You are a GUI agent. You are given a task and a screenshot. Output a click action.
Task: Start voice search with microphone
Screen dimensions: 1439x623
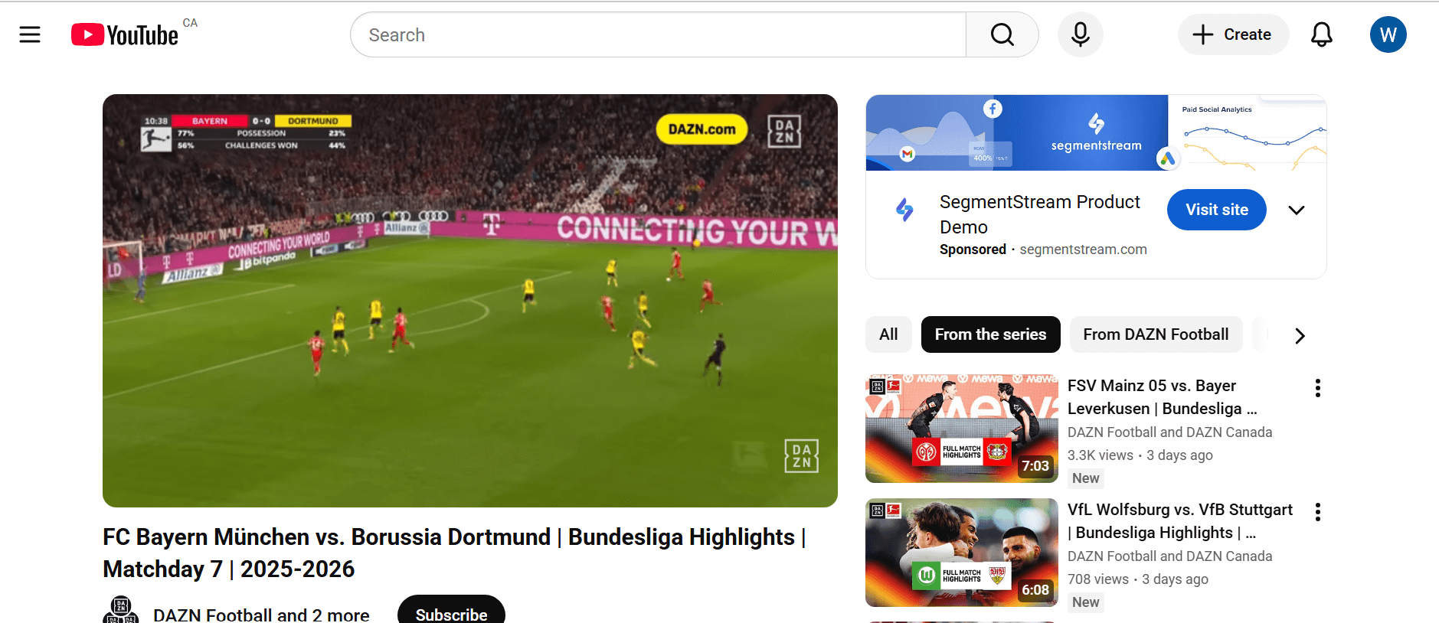[1080, 34]
